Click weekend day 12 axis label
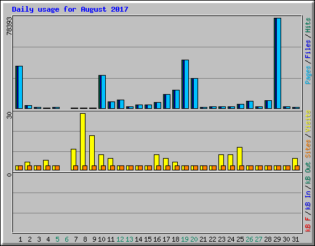Viewport: 315px width, 246px height. click(x=120, y=239)
